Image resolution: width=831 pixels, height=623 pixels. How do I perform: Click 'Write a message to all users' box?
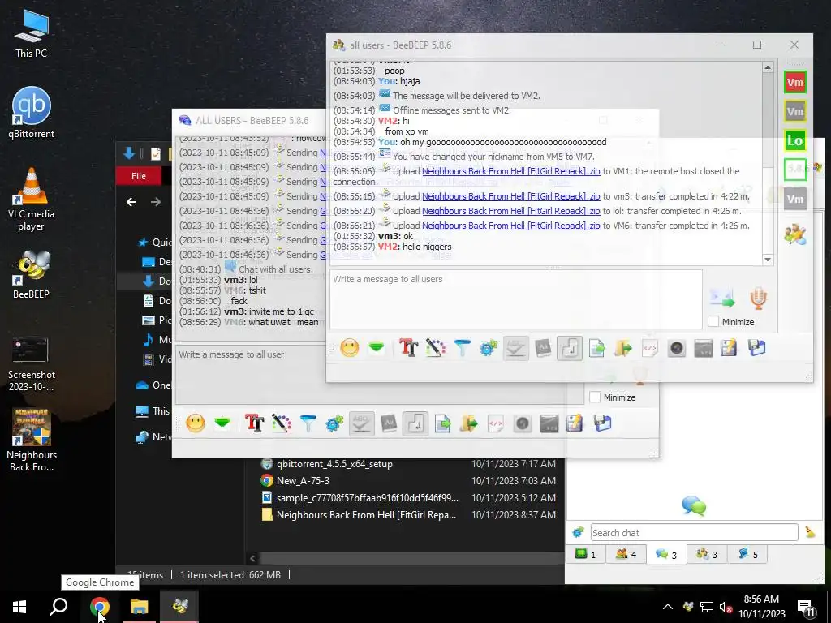coord(515,299)
